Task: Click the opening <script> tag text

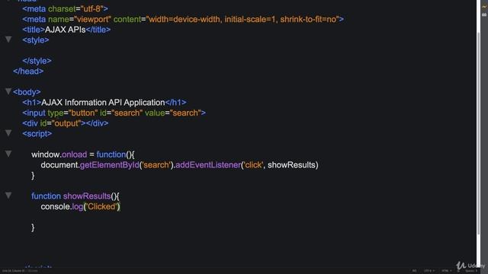Action: point(37,134)
